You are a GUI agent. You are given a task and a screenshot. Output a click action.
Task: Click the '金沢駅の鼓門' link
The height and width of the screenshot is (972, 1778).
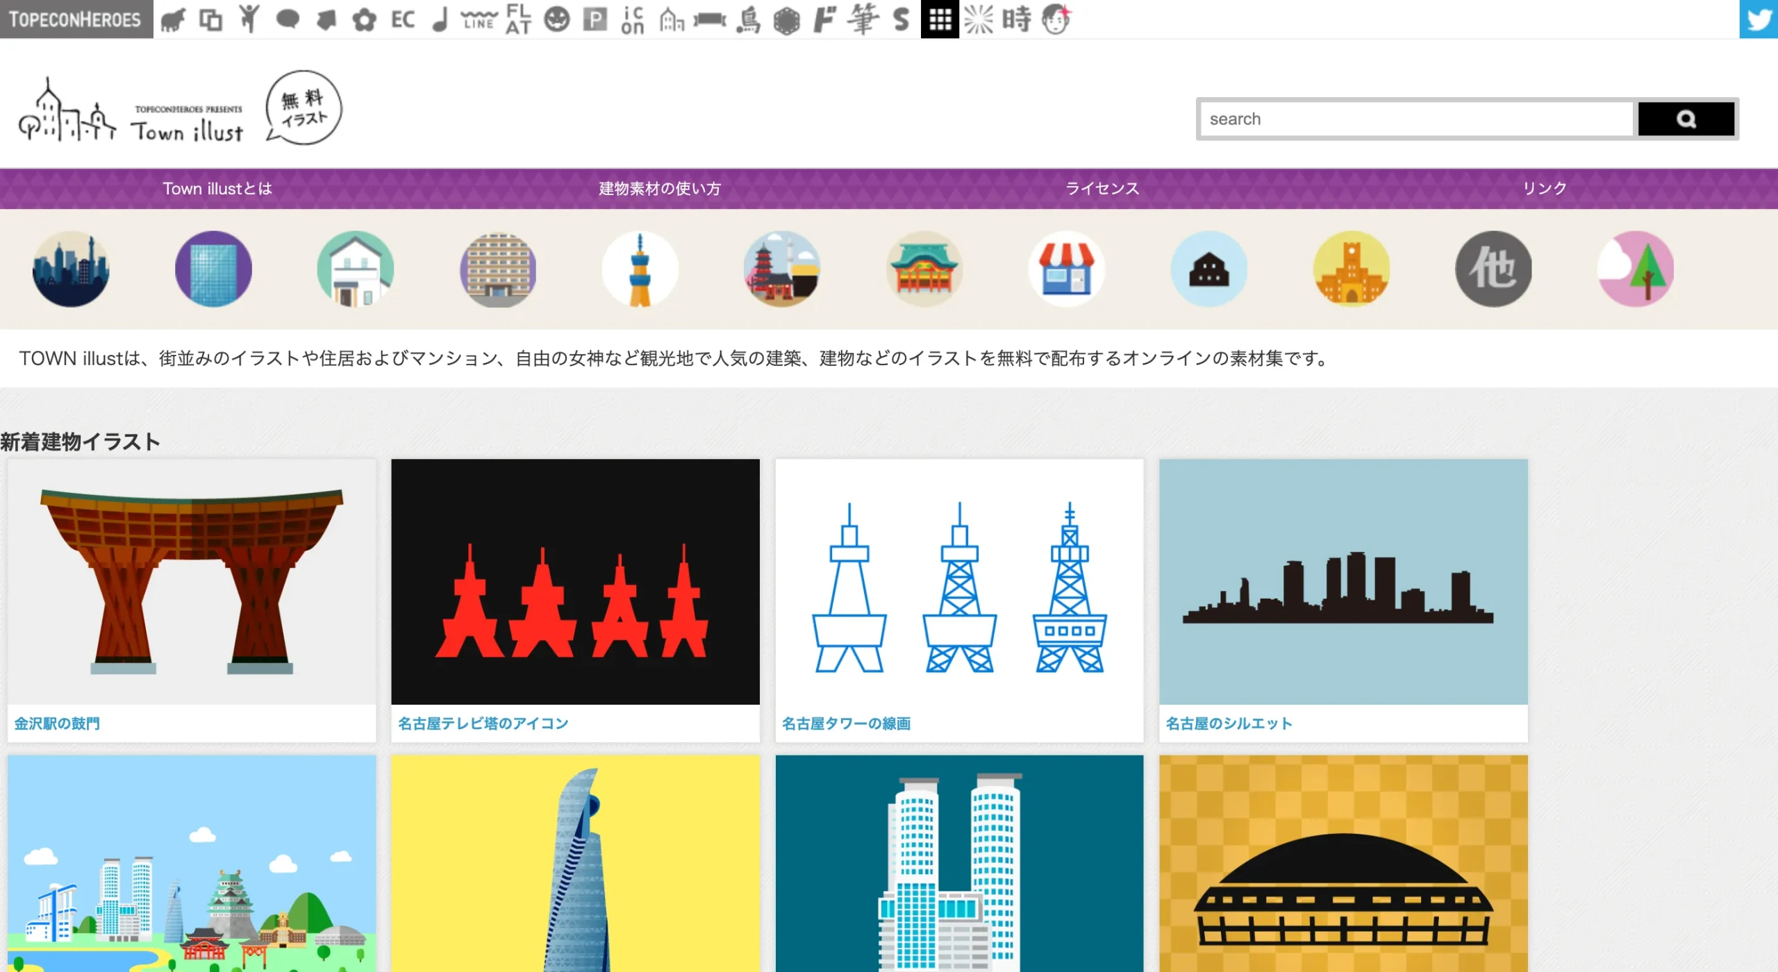57,723
